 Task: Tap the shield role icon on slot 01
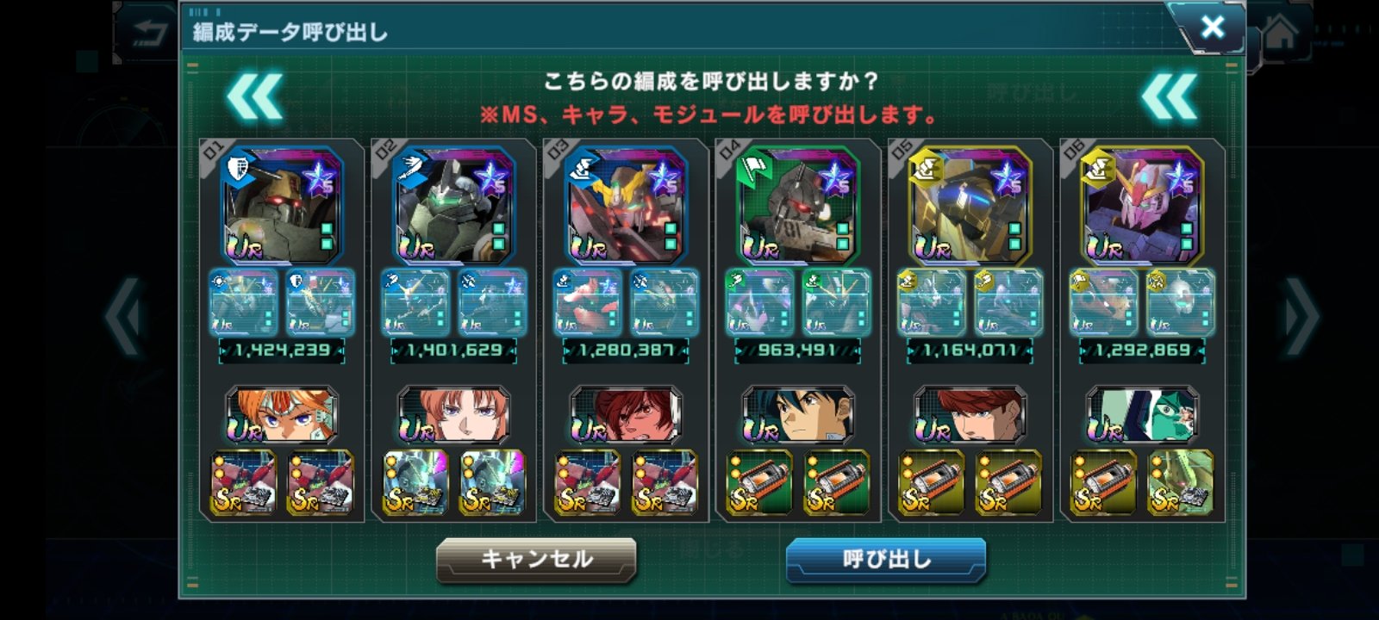click(x=240, y=169)
